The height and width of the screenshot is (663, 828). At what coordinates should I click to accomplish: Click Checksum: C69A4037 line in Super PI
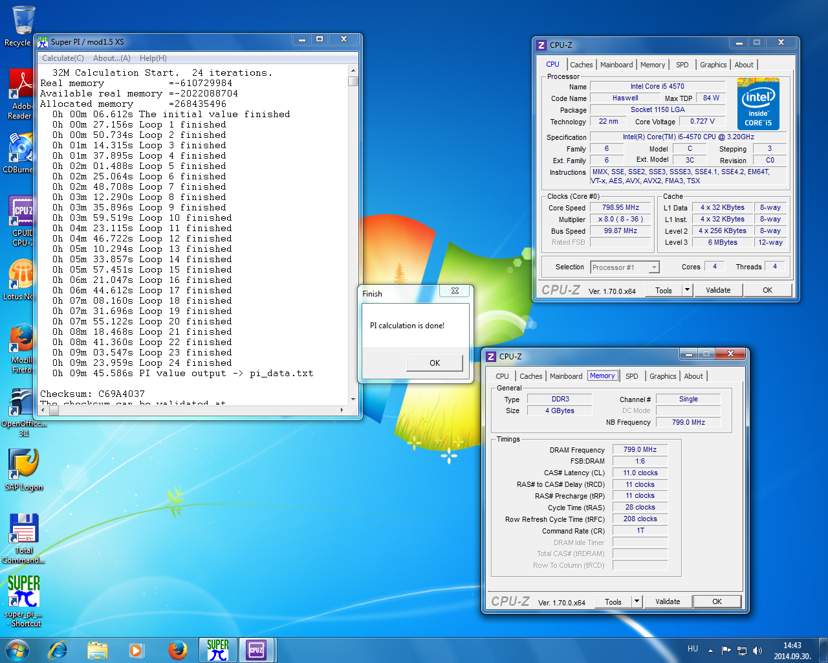tap(93, 394)
